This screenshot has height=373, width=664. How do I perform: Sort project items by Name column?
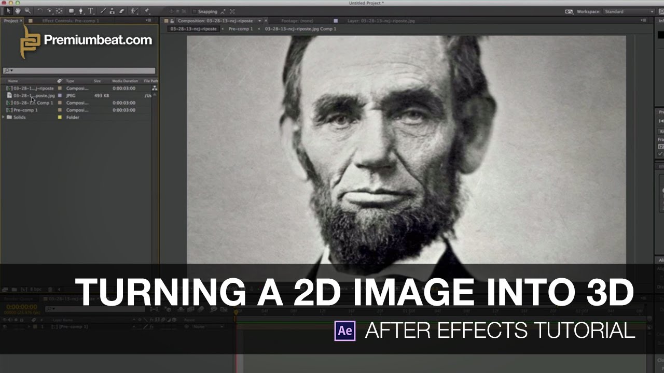click(13, 81)
